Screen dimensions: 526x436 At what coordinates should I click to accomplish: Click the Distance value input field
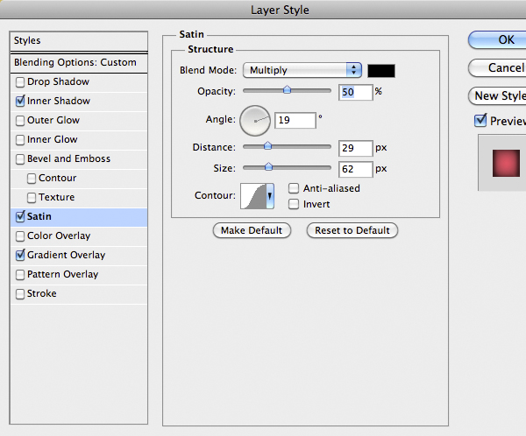355,148
